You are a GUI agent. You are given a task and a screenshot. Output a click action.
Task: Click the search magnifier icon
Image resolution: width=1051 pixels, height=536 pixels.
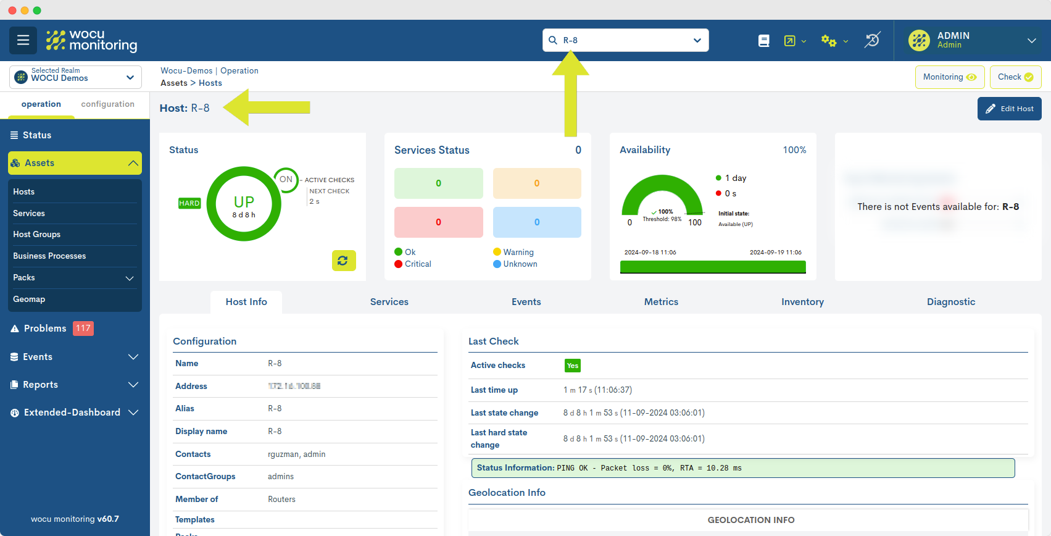(553, 40)
